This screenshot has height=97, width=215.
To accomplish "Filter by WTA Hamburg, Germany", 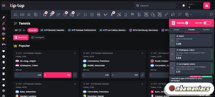I will (x=144, y=30).
